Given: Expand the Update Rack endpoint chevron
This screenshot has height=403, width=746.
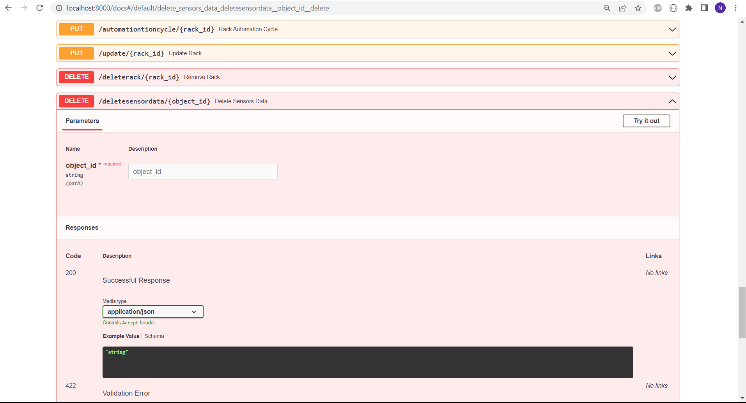Looking at the screenshot, I should pyautogui.click(x=672, y=53).
